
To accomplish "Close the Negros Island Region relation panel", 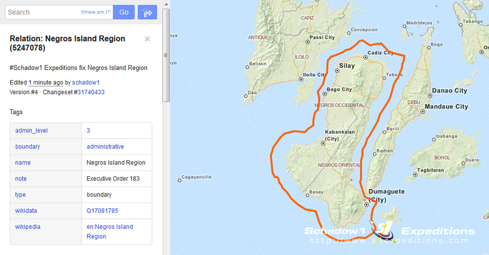I will tap(147, 39).
